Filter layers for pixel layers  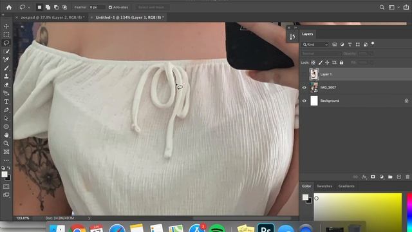(x=335, y=44)
